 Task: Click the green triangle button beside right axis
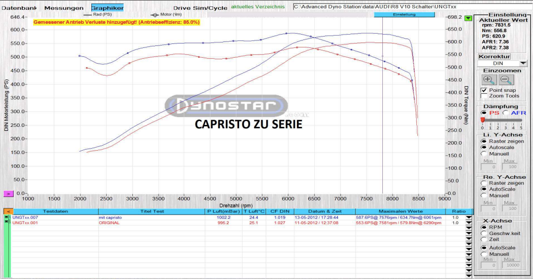pos(468,18)
